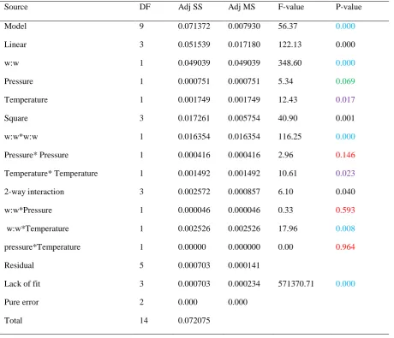Screen dimensions: 394x338
Task: Select the "Pure error" row label
Action: pos(21,302)
